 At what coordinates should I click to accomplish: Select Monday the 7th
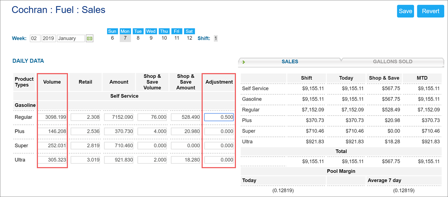(x=125, y=35)
